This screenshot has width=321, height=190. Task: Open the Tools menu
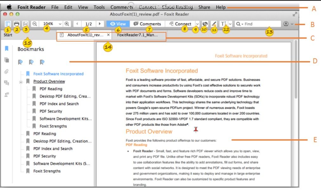tap(99, 7)
